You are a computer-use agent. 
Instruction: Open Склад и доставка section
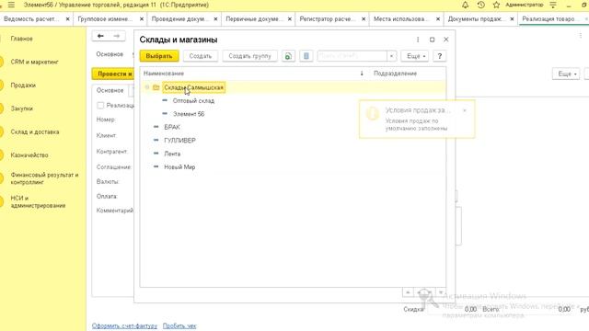click(x=35, y=131)
